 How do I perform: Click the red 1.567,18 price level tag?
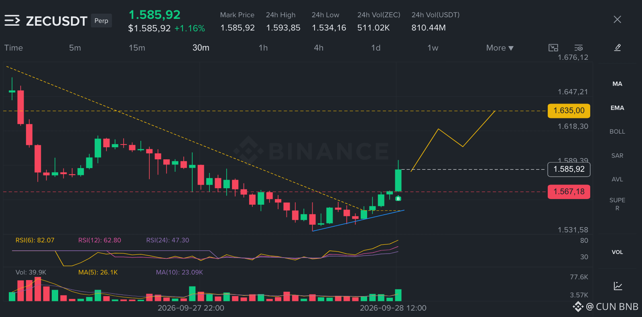click(569, 192)
